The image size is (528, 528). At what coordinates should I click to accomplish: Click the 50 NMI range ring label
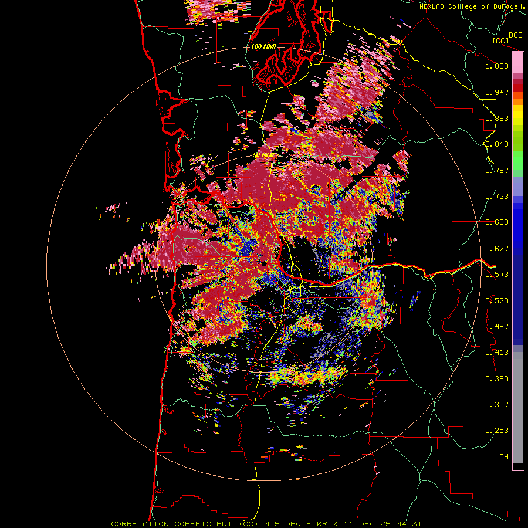(x=263, y=155)
